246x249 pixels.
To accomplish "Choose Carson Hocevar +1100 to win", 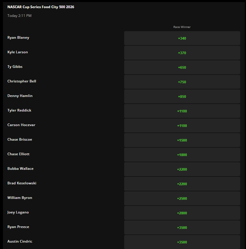I will tap(182, 126).
